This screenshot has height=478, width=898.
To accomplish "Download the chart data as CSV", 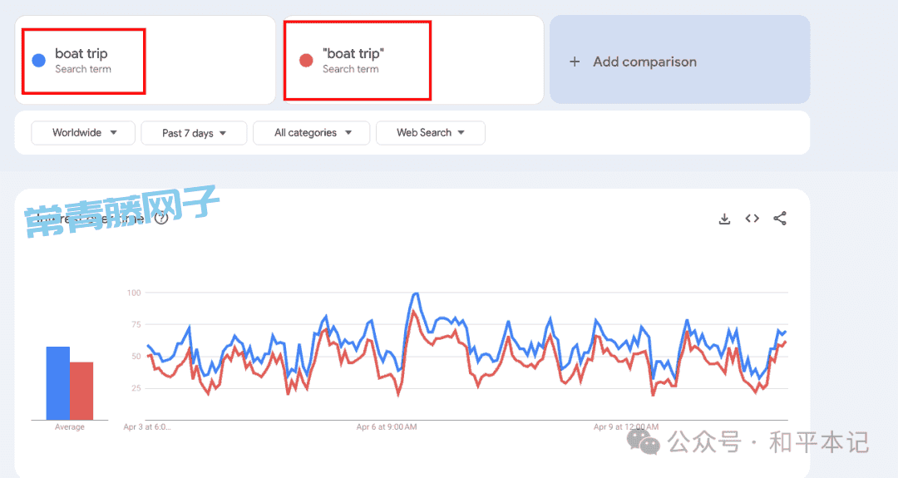I will point(724,219).
